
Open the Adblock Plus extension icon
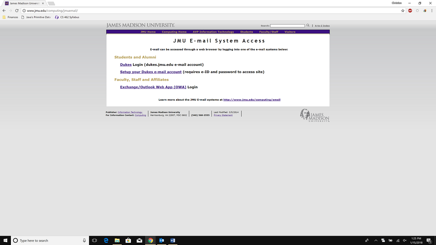point(410,11)
